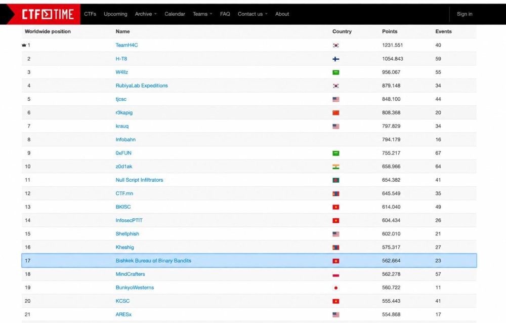The image size is (506, 323).
Task: Expand the Archive dropdown menu
Action: [146, 14]
